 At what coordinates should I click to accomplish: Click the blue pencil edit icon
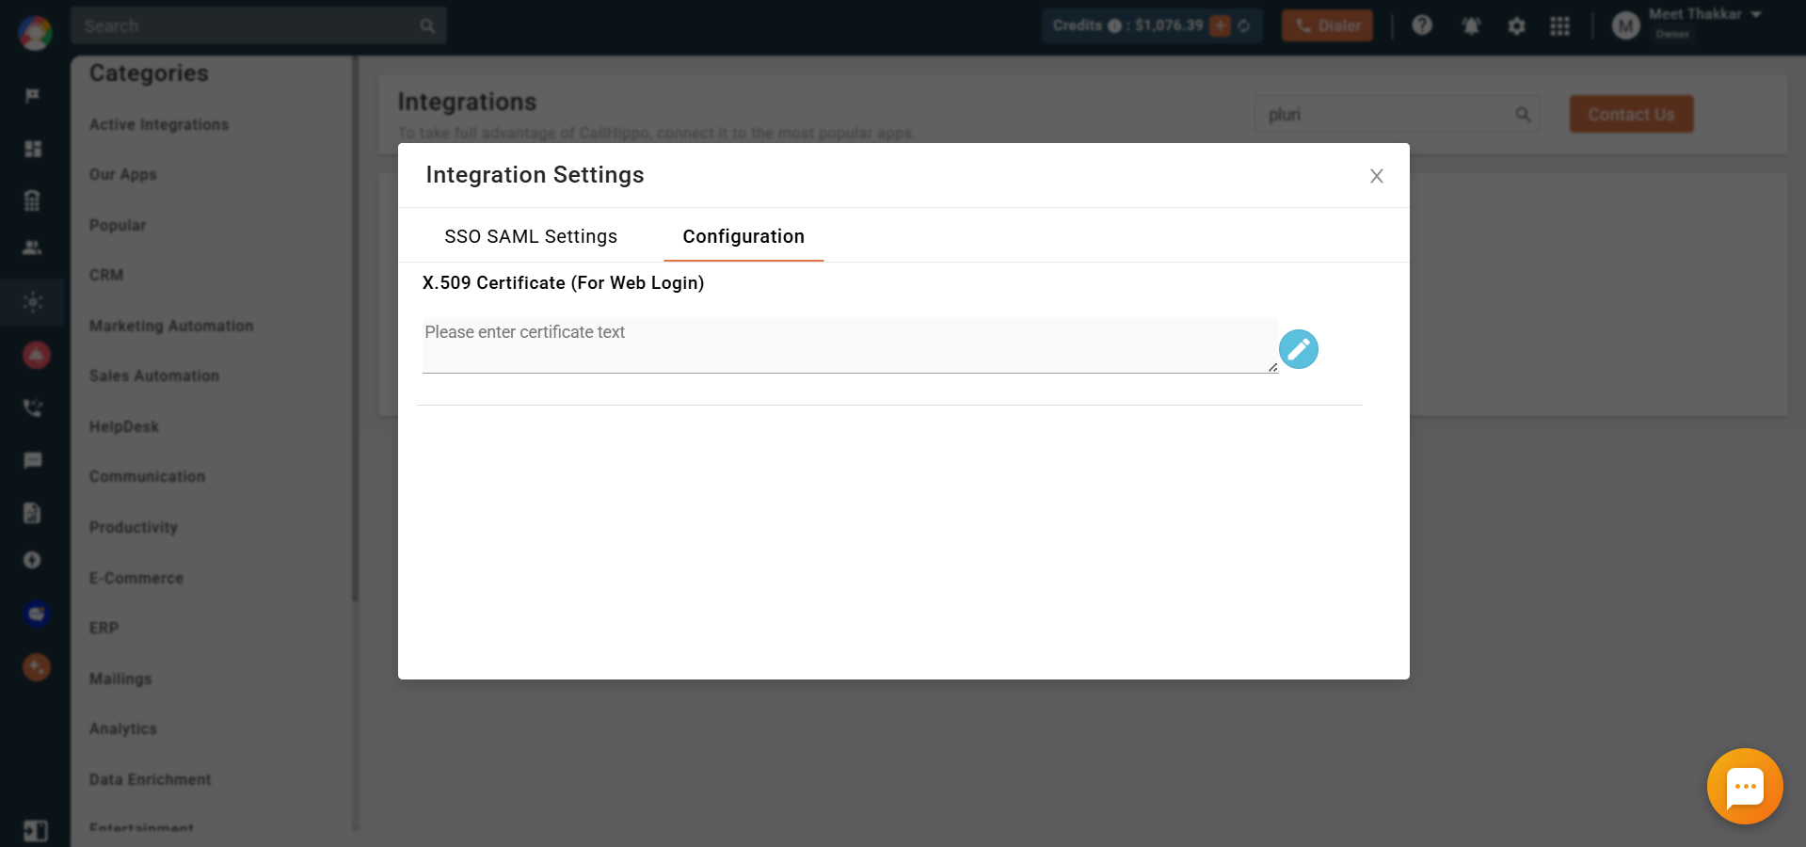(1298, 349)
